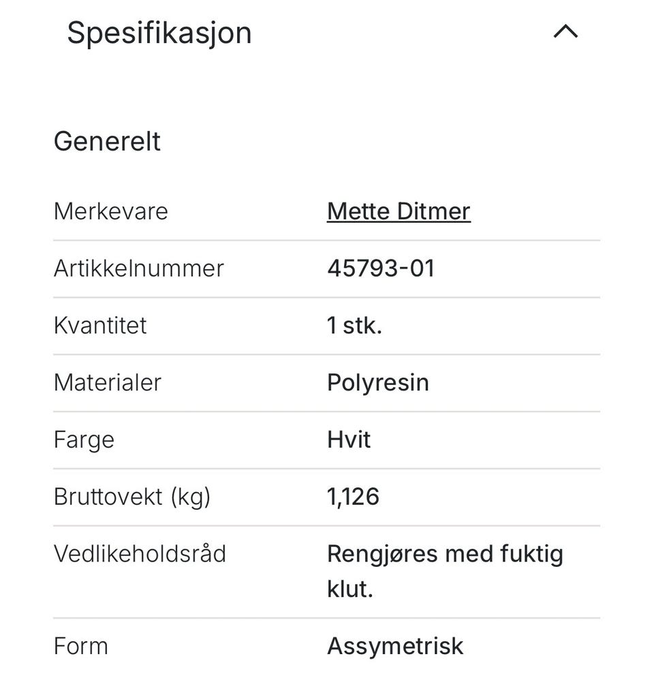Select the quantity value 1 stk.
The width and height of the screenshot is (654, 695).
pyautogui.click(x=354, y=326)
